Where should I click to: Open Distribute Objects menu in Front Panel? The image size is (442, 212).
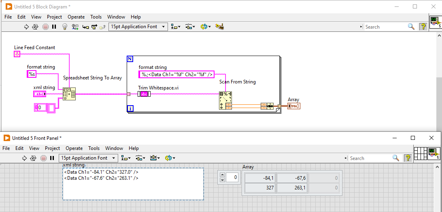pos(140,158)
